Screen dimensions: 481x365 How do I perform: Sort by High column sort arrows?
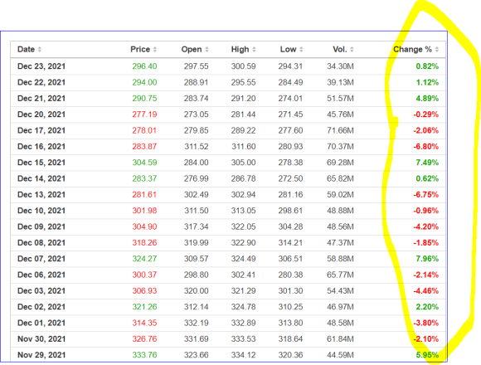[x=254, y=50]
